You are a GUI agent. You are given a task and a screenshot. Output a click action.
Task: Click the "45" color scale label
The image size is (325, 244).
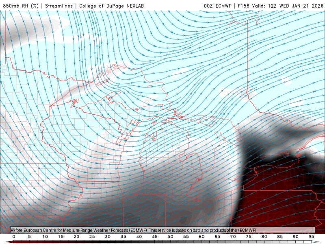click(155, 237)
